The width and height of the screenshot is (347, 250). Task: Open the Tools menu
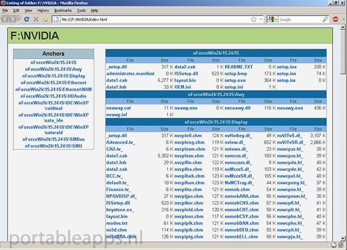click(x=81, y=10)
